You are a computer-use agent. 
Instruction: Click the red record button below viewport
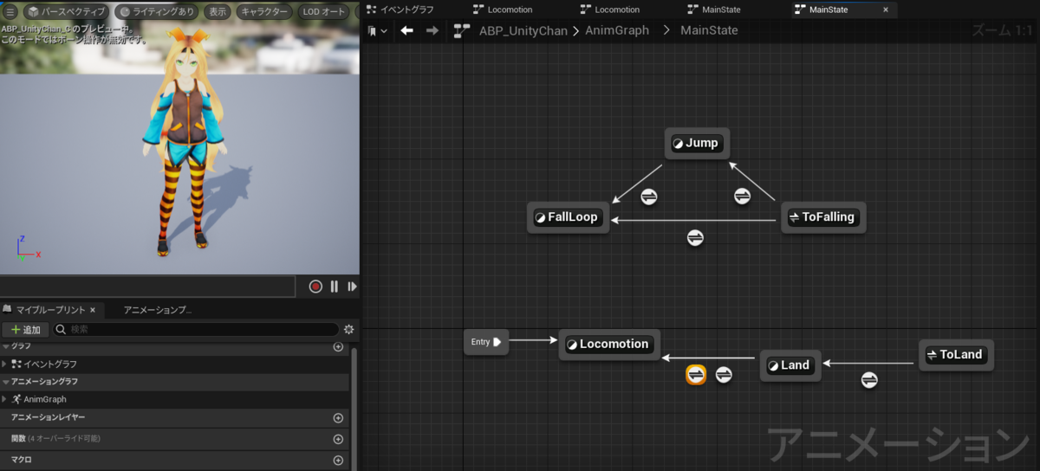[x=315, y=287]
